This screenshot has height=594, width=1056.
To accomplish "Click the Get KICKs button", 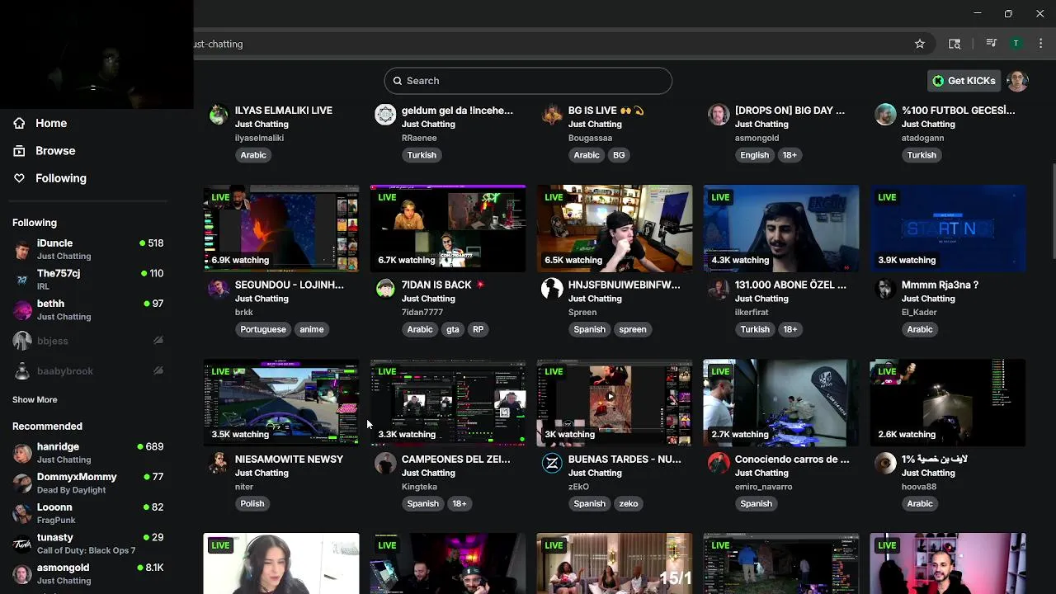I will pyautogui.click(x=964, y=81).
